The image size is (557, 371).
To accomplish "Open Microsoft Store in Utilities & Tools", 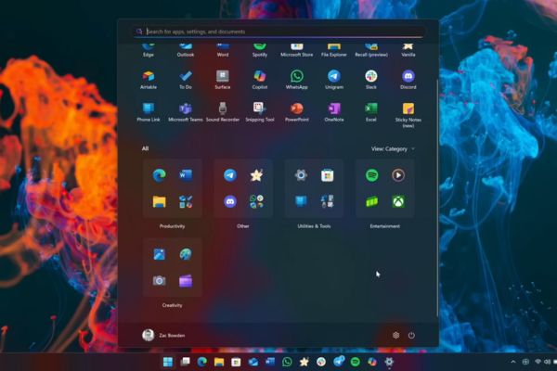I will point(327,175).
